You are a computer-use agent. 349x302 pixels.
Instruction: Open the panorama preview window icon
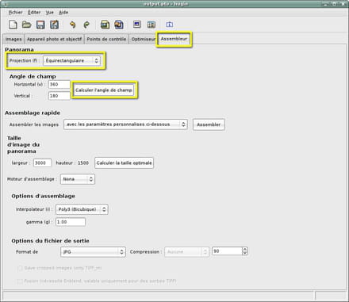point(136,25)
